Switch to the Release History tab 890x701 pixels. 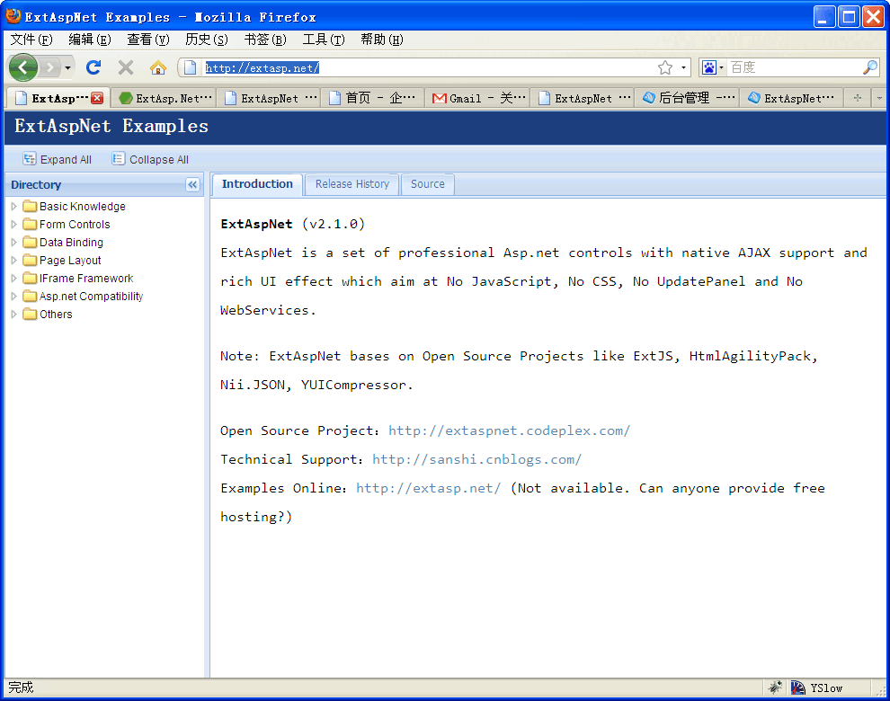(352, 184)
